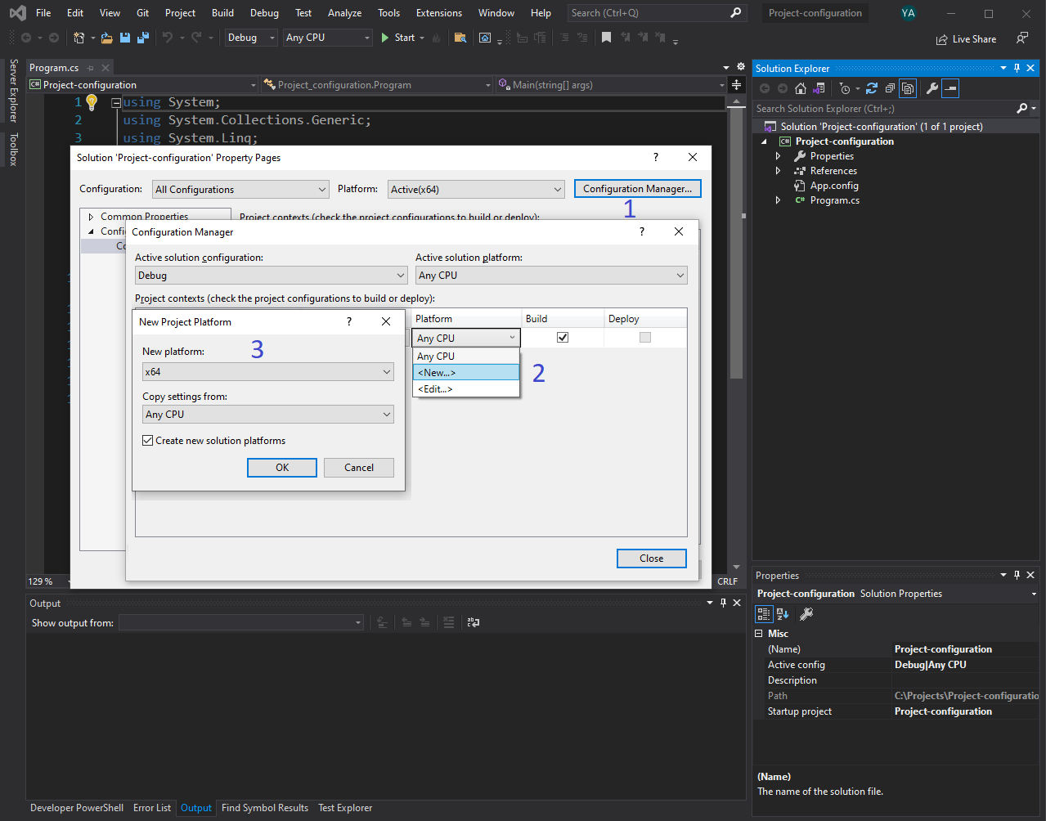Viewport: 1046px width, 821px height.
Task: Click the Word Wrap icon in Output toolbar
Action: point(472,622)
